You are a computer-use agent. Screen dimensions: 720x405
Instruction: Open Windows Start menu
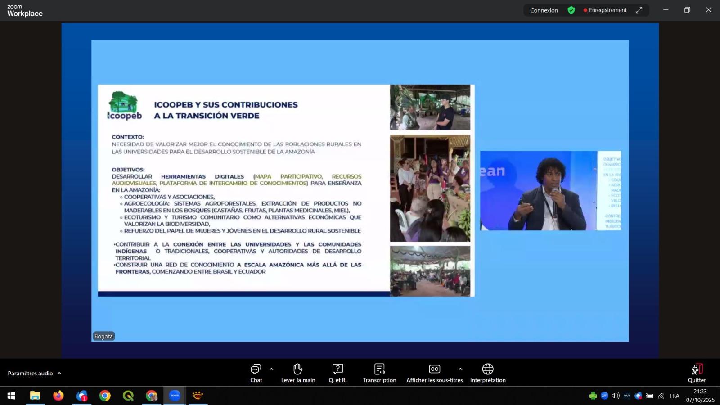[11, 396]
